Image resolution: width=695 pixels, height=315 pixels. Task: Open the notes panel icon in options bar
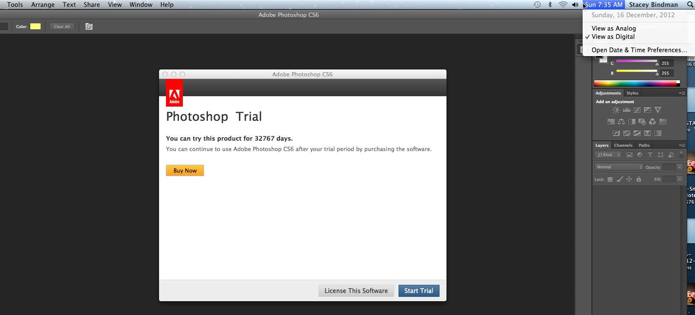coord(89,27)
